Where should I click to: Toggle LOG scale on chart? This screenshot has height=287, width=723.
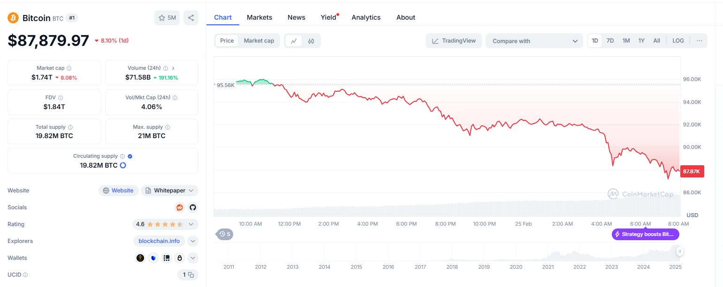678,41
